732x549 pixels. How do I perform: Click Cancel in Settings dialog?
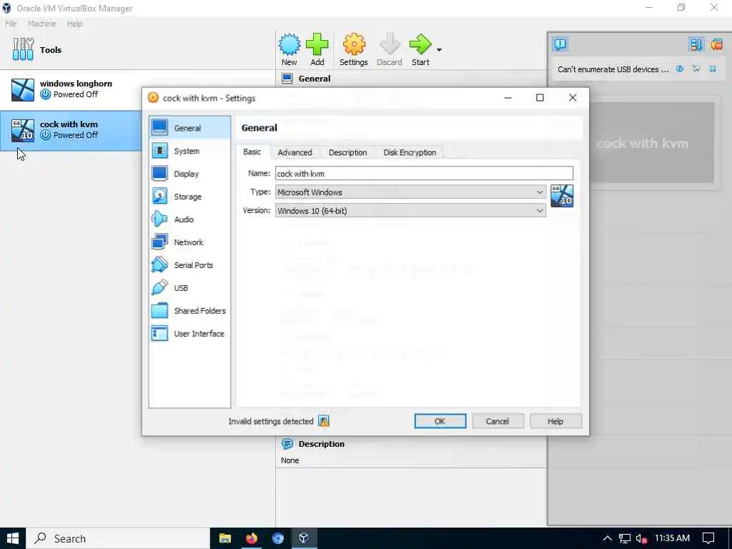(498, 421)
